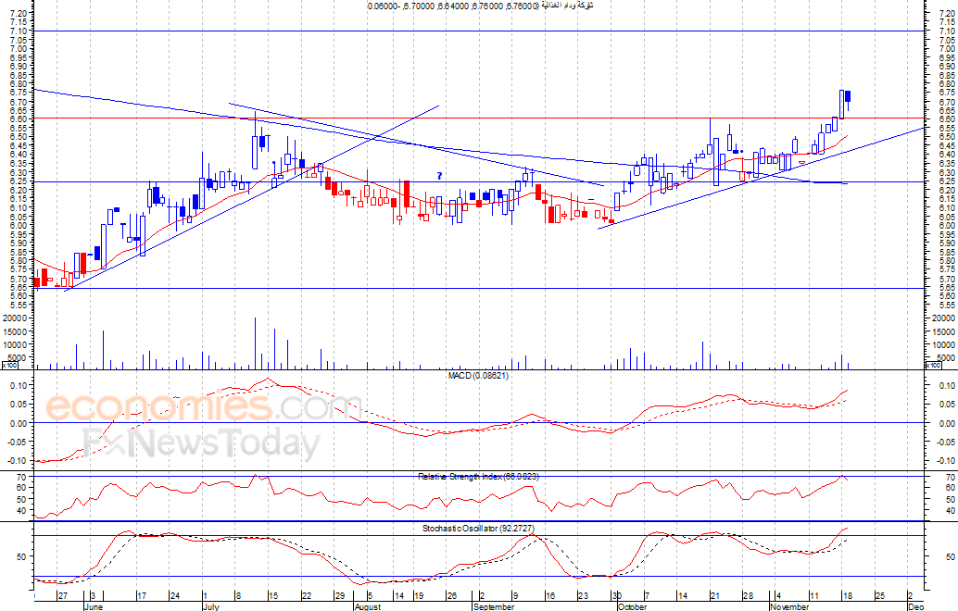Select date 25 on the time axis
The height and width of the screenshot is (611, 958).
point(878,595)
